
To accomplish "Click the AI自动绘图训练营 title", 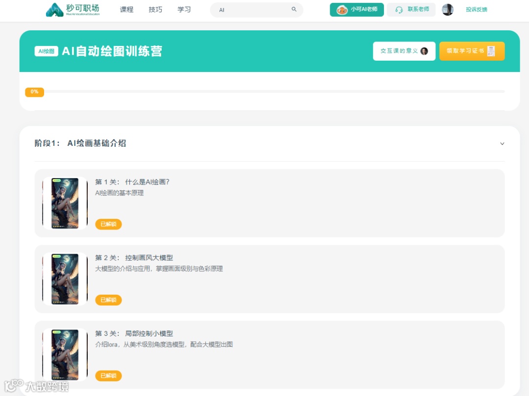I will point(112,51).
